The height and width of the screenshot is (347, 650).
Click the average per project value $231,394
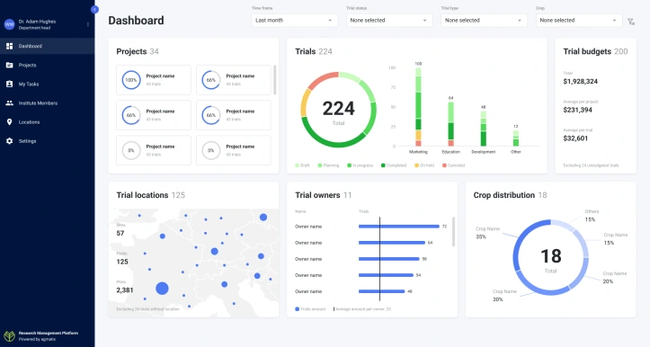click(577, 110)
